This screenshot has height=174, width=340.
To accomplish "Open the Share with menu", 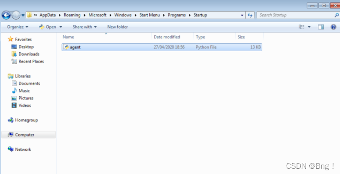I will tap(85, 27).
